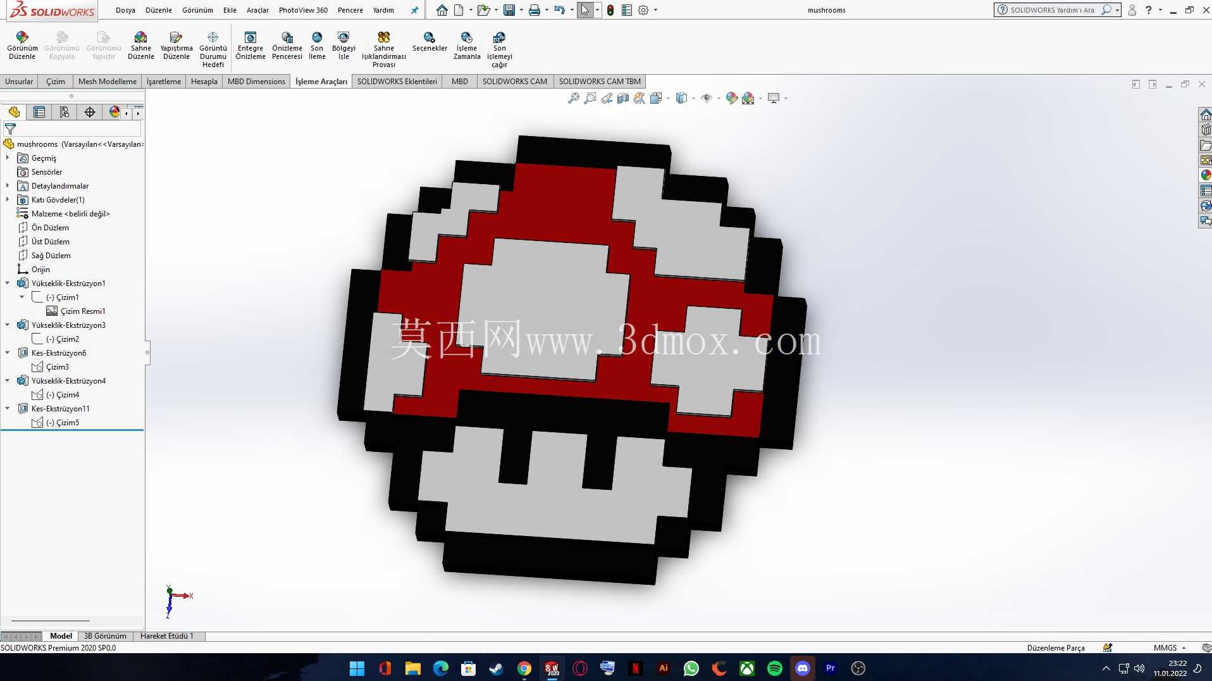Collapse Yükseklik-Ekstrüzyon1 feature
The image size is (1212, 681).
coord(8,283)
